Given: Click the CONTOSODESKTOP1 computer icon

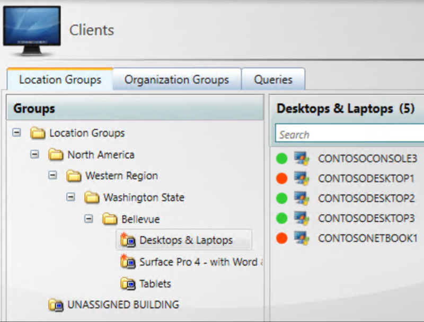Looking at the screenshot, I should point(302,178).
